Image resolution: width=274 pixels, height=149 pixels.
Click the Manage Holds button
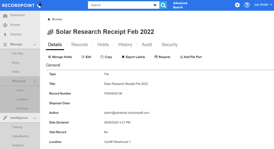[60, 57]
